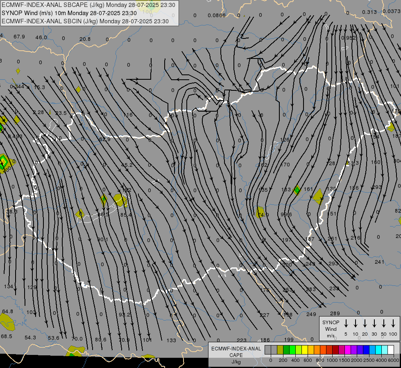401x368 pixels.
Task: Click the 23.5 value on the map
Action: pos(61,113)
